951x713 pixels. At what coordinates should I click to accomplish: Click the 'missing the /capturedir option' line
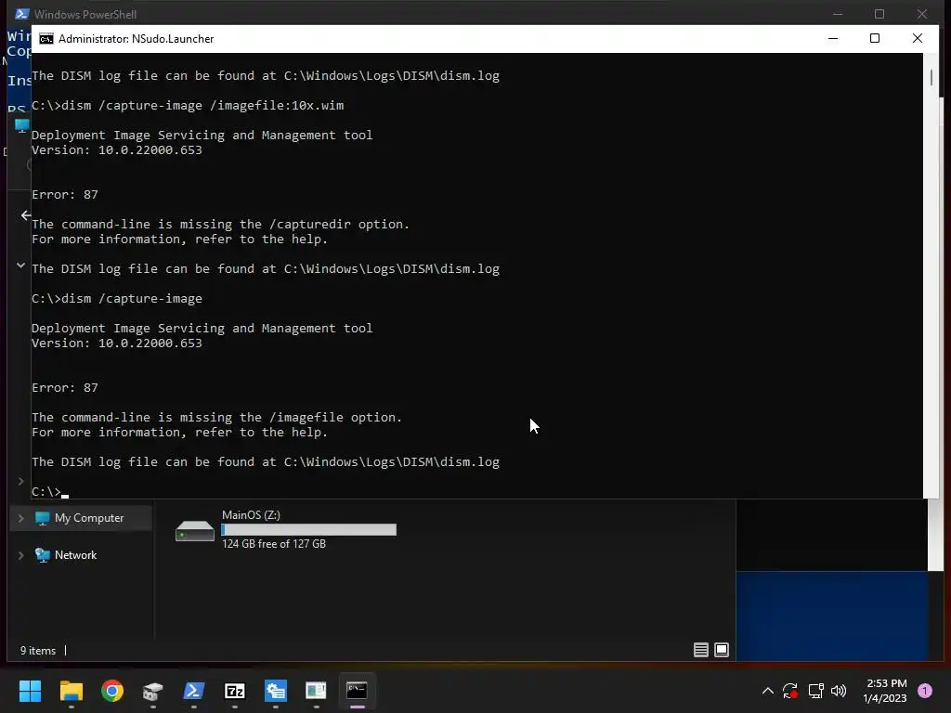220,225
